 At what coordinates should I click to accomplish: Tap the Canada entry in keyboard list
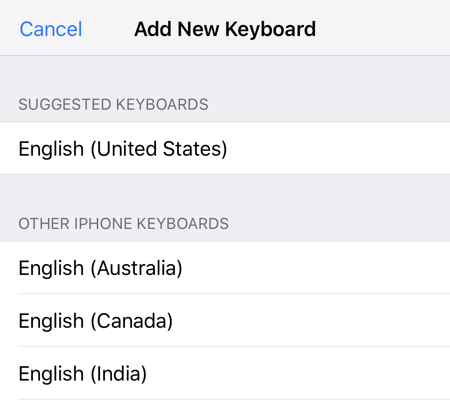pos(96,321)
